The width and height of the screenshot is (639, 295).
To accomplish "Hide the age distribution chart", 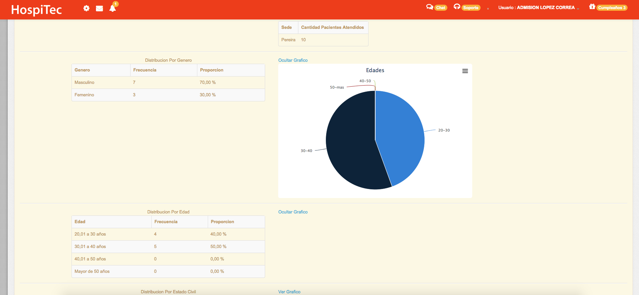I will tap(293, 212).
